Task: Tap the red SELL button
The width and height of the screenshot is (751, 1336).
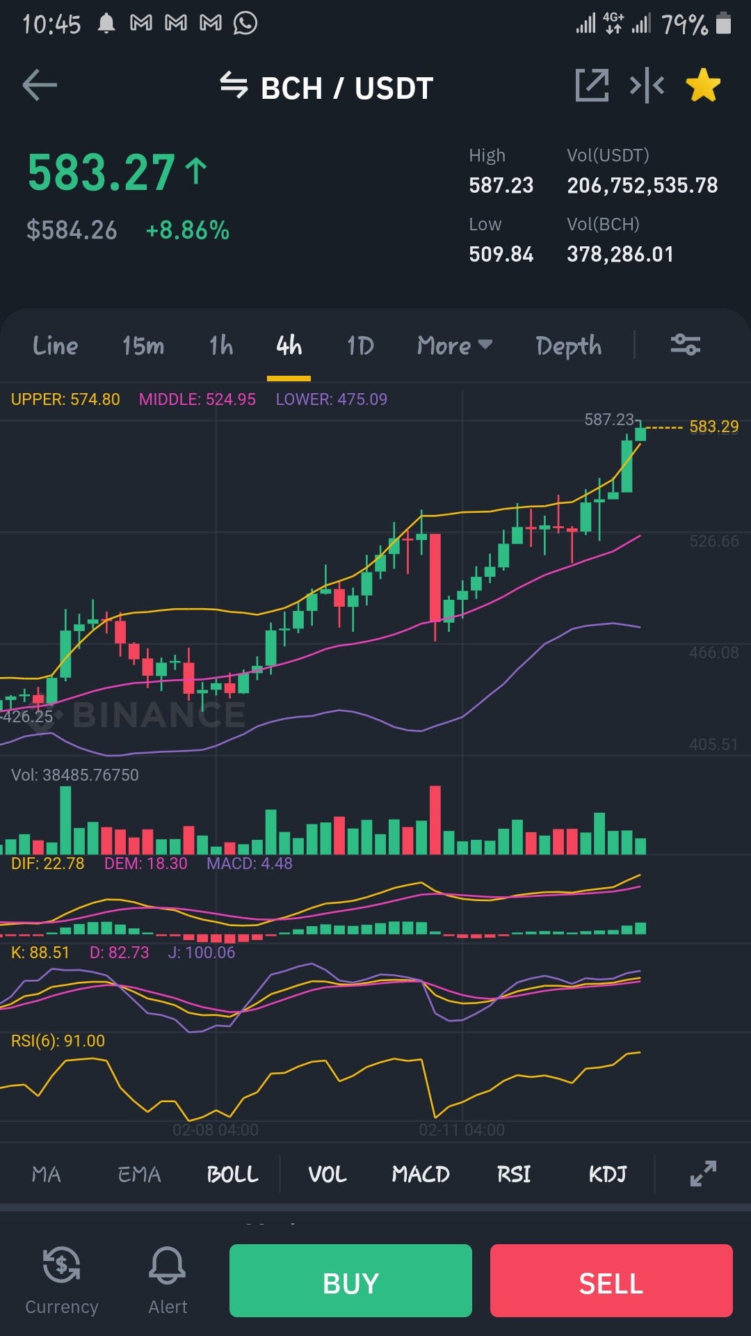Action: coord(611,1280)
